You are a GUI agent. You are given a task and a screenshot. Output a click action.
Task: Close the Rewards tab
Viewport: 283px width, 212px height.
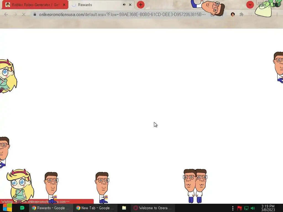pyautogui.click(x=130, y=5)
